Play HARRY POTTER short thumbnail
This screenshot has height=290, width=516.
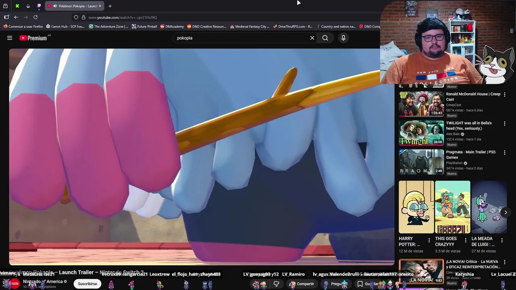416,207
